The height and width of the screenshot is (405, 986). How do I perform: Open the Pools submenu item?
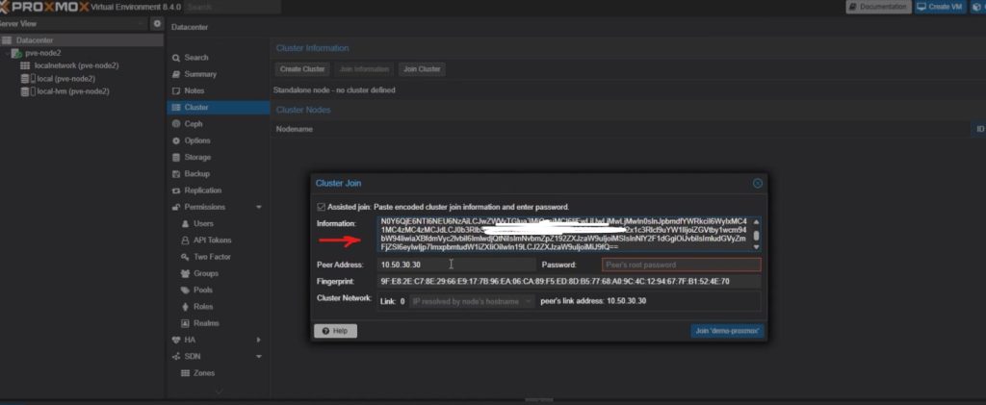(x=202, y=291)
